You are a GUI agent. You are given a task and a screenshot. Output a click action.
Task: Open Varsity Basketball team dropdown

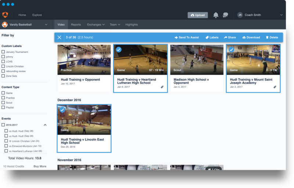[46, 25]
